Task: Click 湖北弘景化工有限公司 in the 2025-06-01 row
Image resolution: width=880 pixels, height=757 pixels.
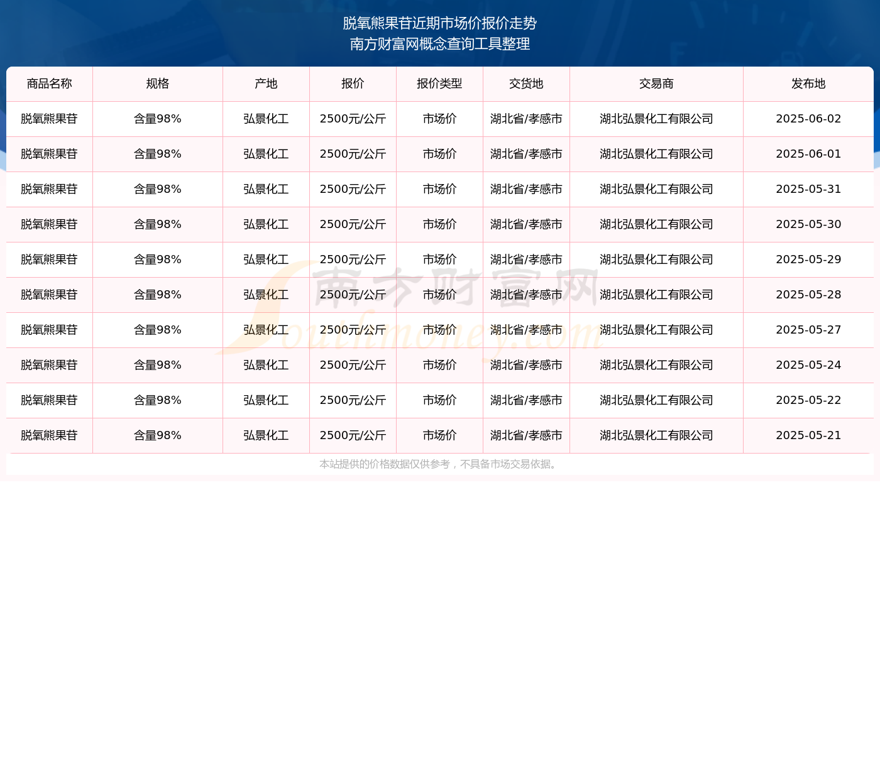Action: point(657,154)
